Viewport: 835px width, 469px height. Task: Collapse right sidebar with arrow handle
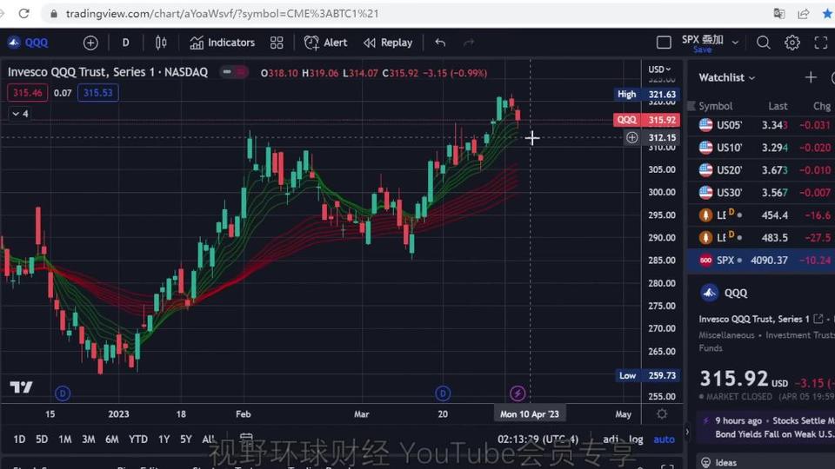coord(687,433)
